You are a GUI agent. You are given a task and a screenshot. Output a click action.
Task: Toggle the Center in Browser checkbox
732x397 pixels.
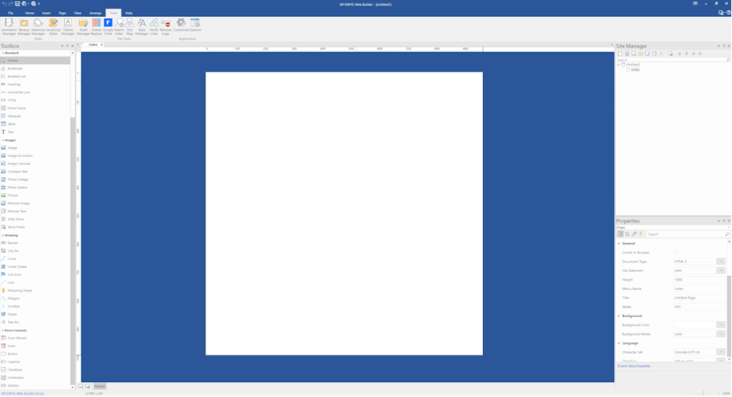pos(675,252)
